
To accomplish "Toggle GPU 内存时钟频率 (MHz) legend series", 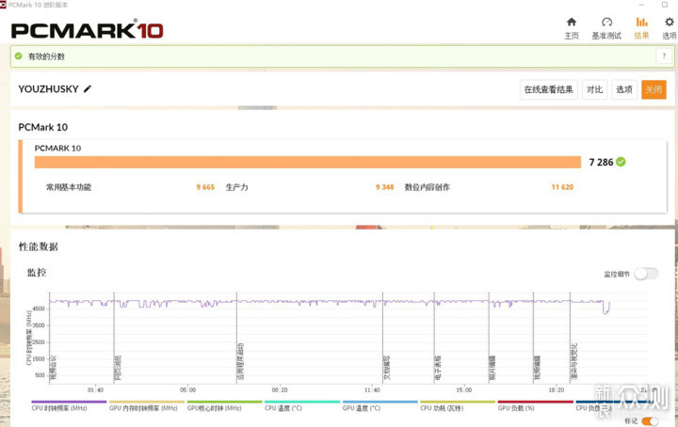I will pos(147,406).
